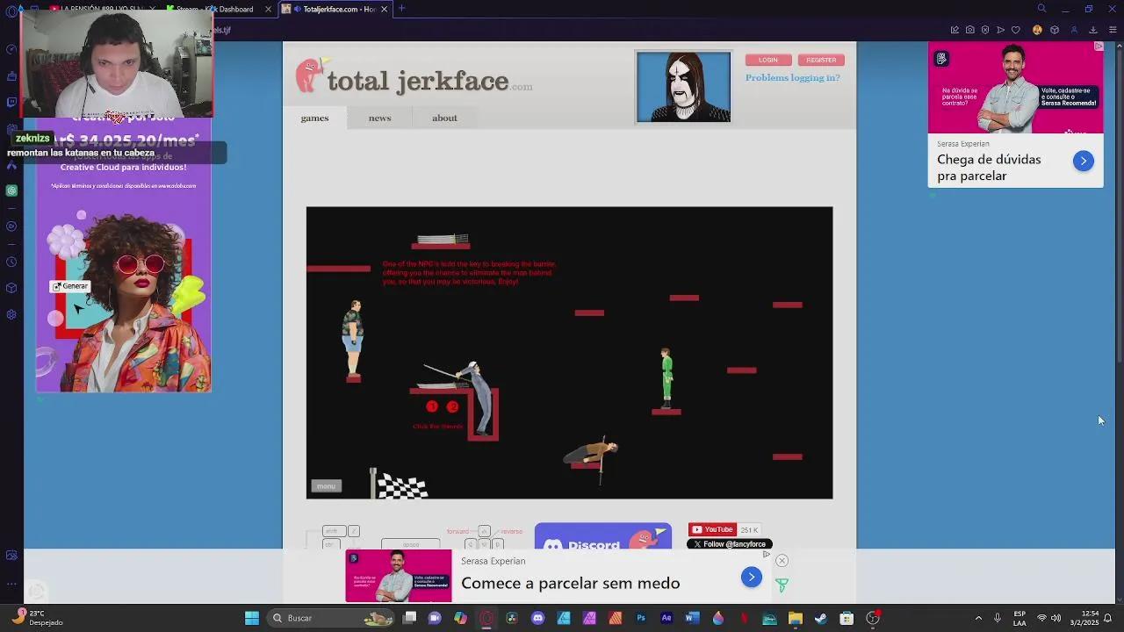This screenshot has width=1124, height=632.
Task: Click the Discord icon on the taskbar
Action: 537,618
